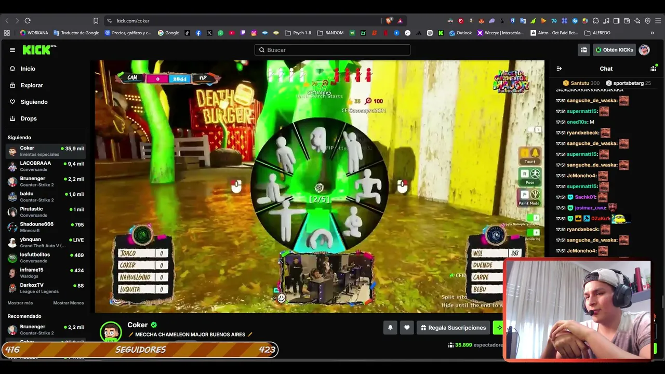
Task: Collapse the chat panel
Action: [559, 69]
